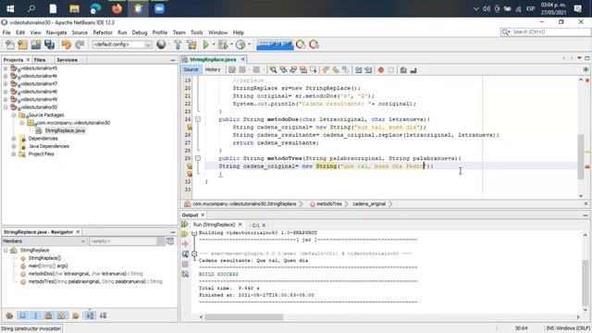Image resolution: width=592 pixels, height=333 pixels.
Task: Click the Build Project hammer icon
Action: coord(178,44)
